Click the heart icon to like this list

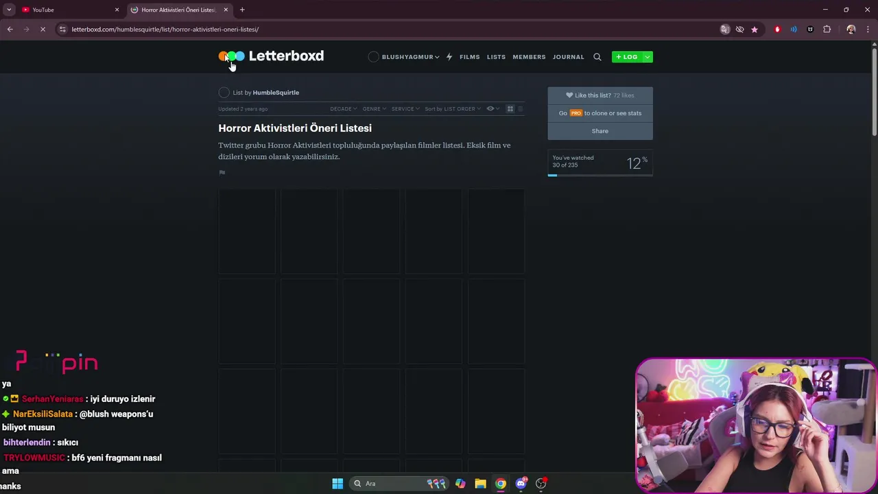point(569,95)
